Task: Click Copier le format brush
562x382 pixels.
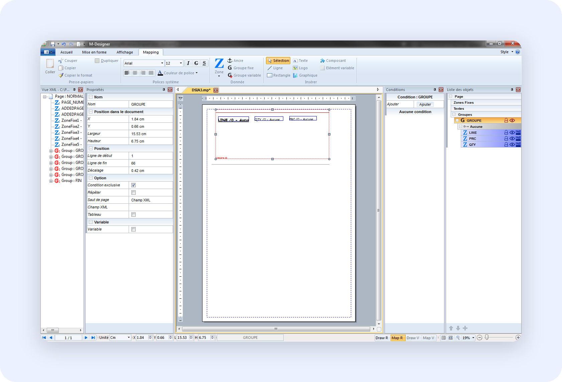Action: click(61, 75)
